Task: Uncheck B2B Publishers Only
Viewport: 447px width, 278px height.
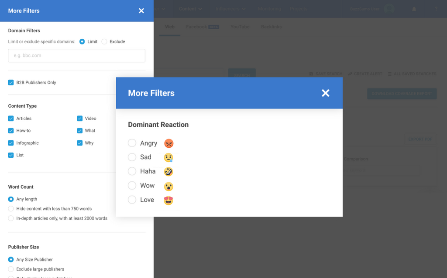Action: coord(11,82)
